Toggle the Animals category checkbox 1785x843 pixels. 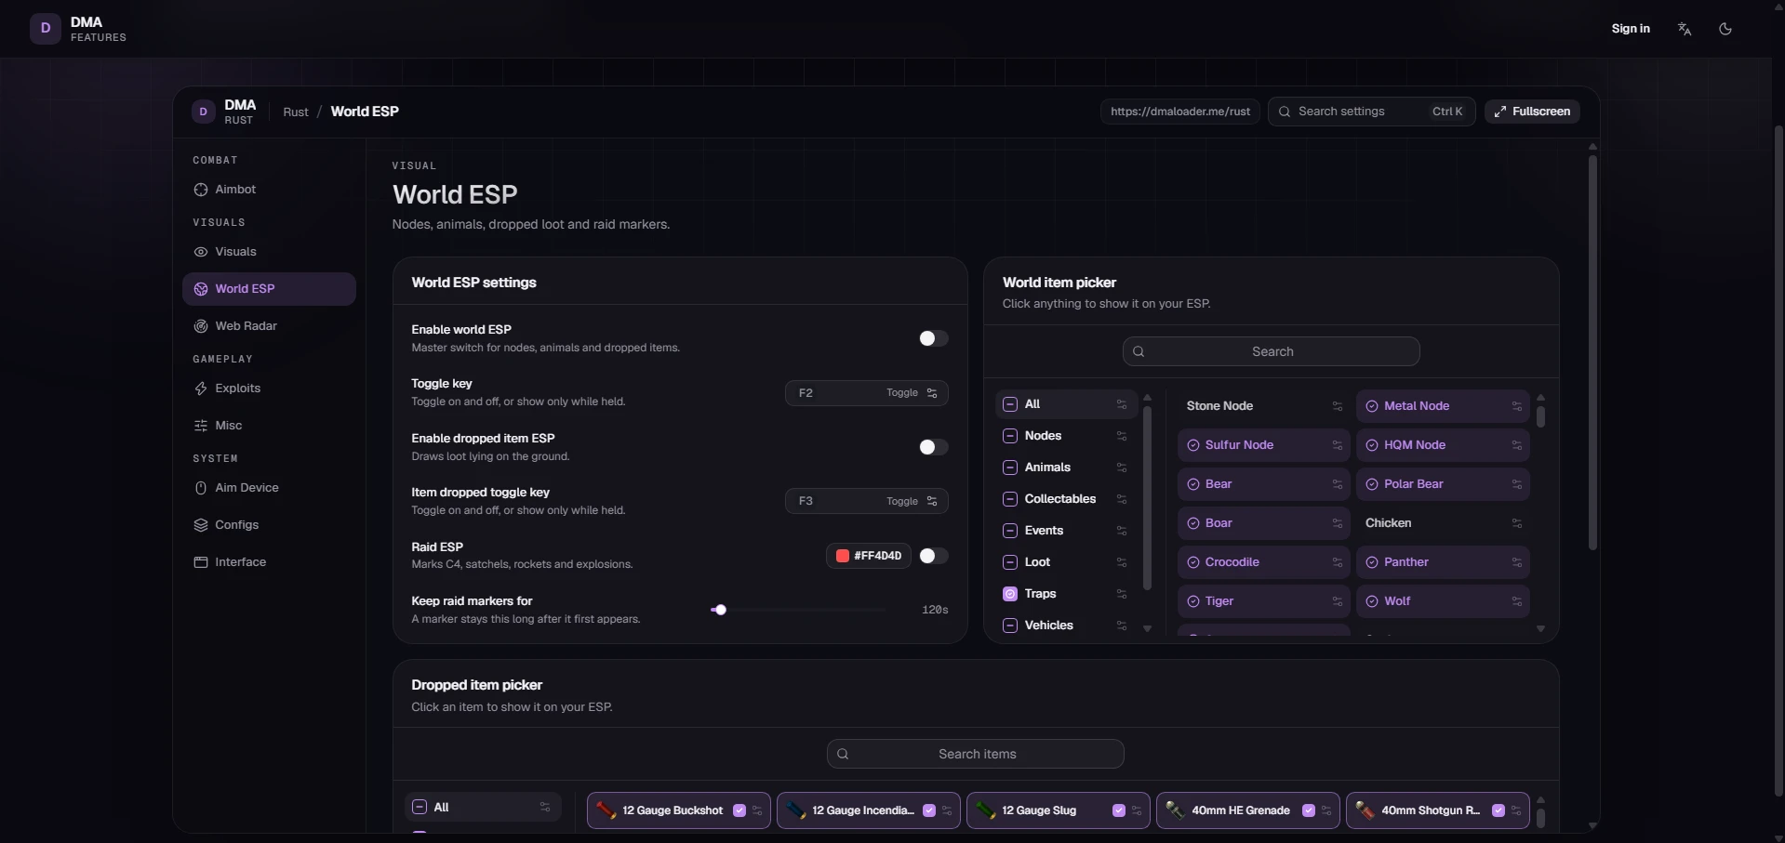click(x=1010, y=468)
